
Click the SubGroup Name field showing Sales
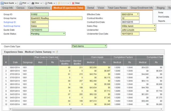point(40,26)
